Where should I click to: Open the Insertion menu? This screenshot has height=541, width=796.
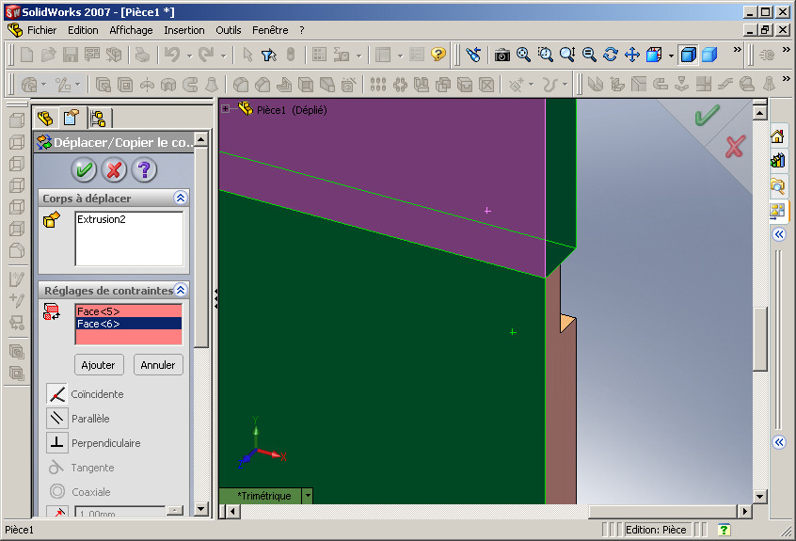183,30
